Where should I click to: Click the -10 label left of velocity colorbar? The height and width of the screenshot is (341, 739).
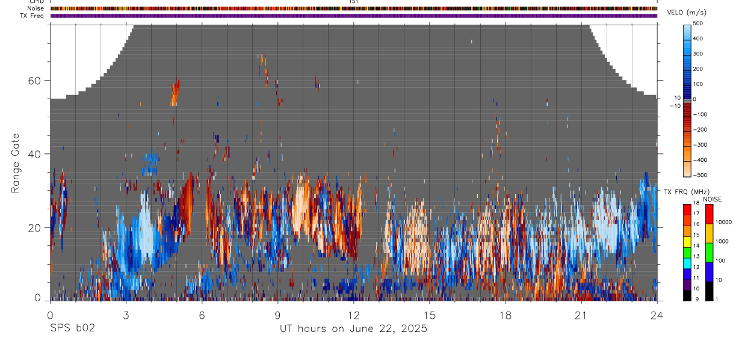[x=675, y=106]
